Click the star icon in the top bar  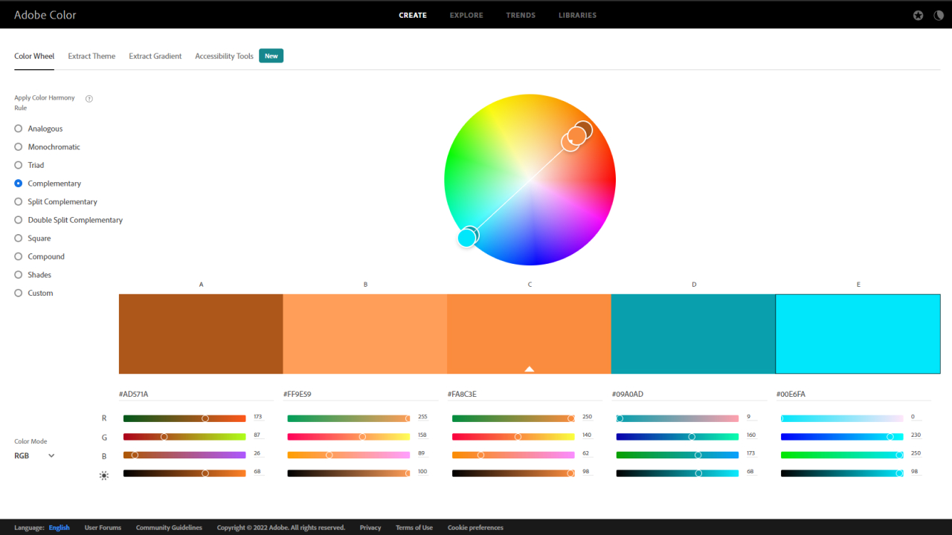pyautogui.click(x=919, y=15)
